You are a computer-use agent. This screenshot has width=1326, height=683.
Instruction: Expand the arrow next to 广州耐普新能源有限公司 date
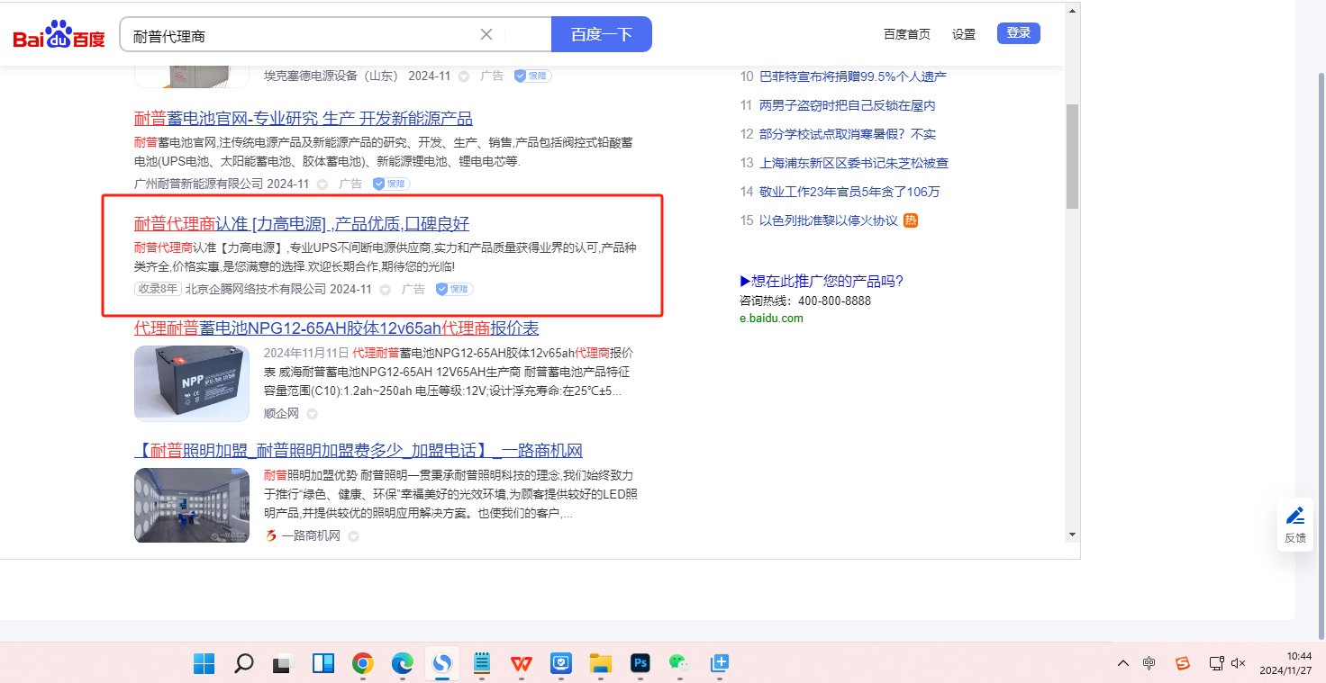pos(322,184)
